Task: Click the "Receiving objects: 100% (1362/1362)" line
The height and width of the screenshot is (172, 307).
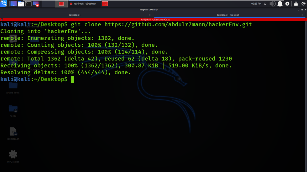Action: 116,66
